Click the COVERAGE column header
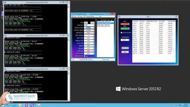Viewport: 190px width, 107px height. point(135,21)
